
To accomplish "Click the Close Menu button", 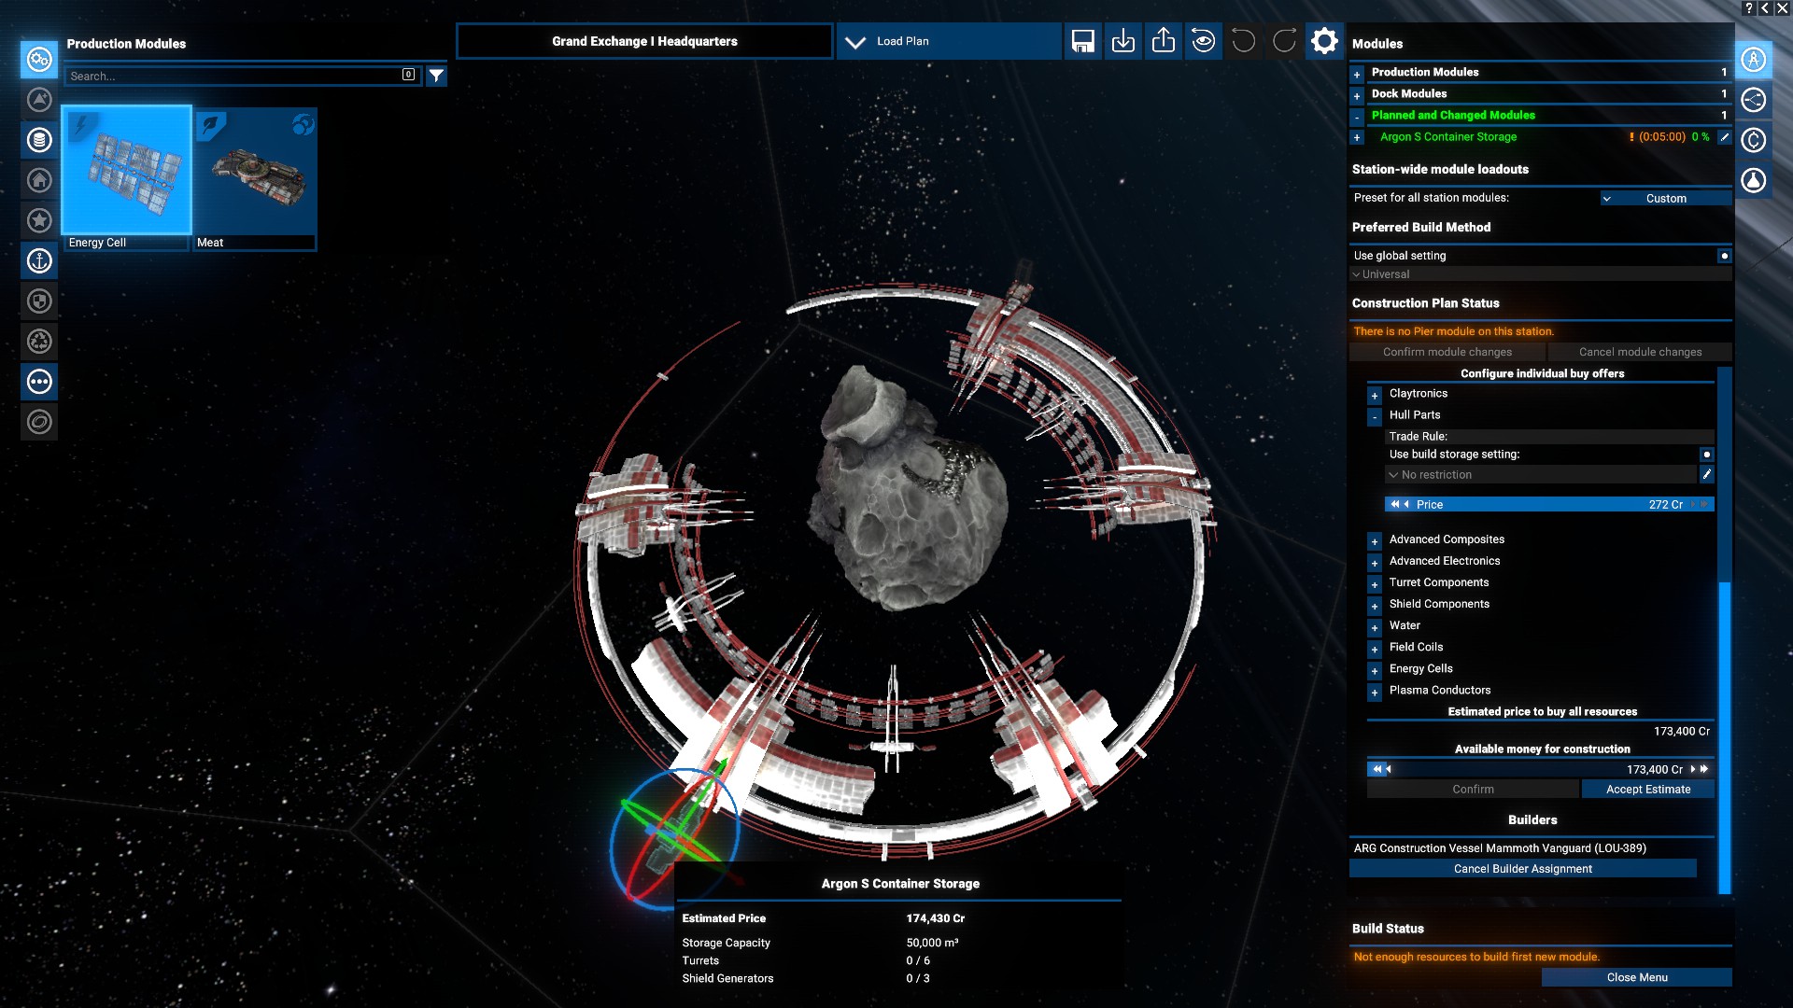I will pos(1637,977).
